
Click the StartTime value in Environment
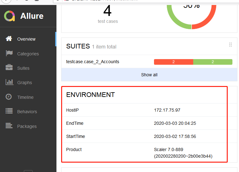tap(175, 136)
